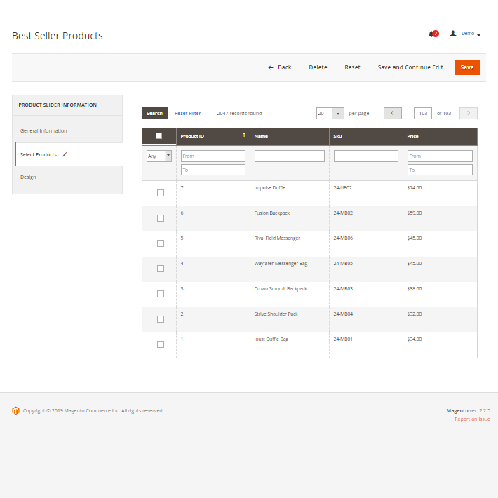
Task: Click the pencil icon beside Select Products
Action: [x=65, y=154]
